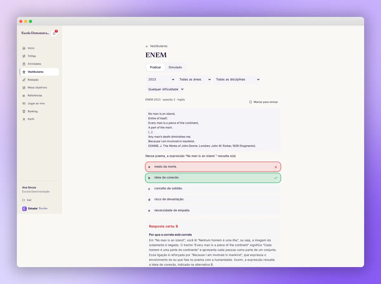Click the Escola Demonstração label under Ana Souza
Viewport: 381px width, 284px height.
[x=36, y=192]
